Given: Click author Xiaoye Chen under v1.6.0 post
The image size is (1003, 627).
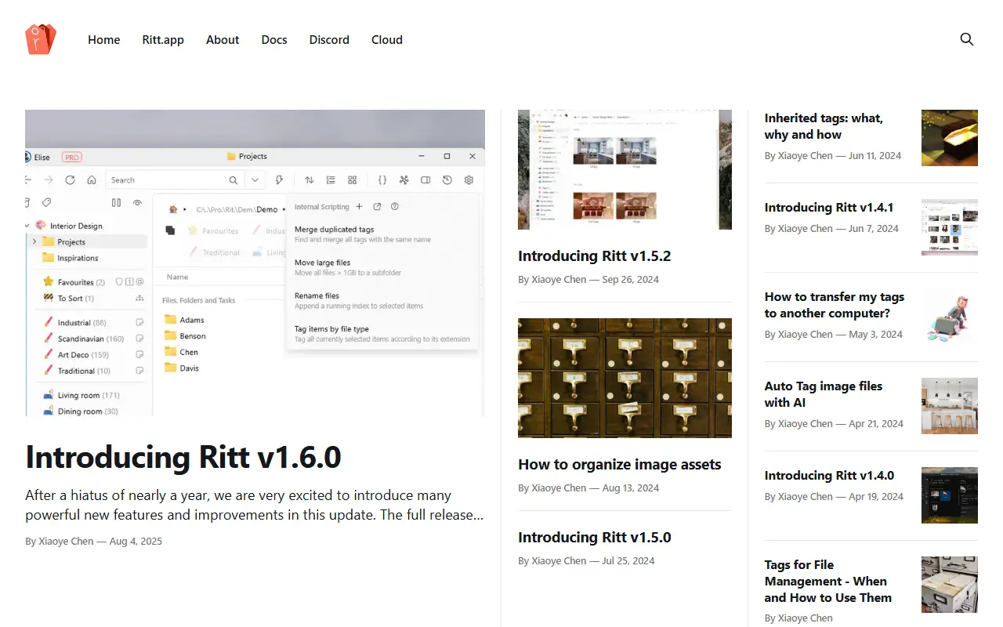Looking at the screenshot, I should point(66,542).
